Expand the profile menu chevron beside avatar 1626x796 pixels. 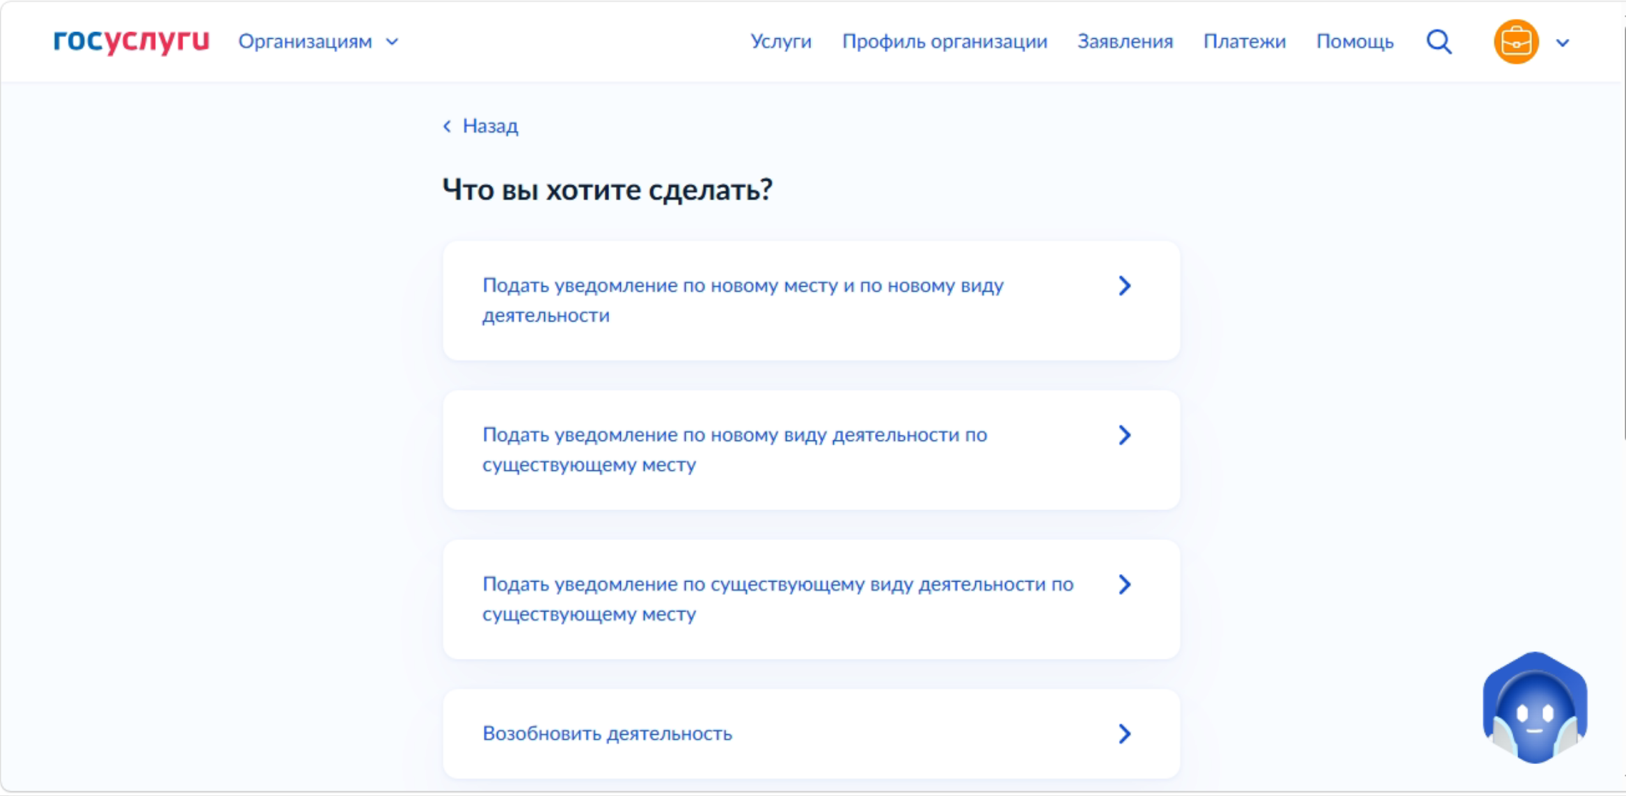coord(1563,42)
